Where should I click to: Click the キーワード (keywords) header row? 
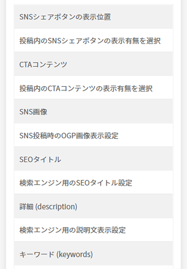[93, 254]
